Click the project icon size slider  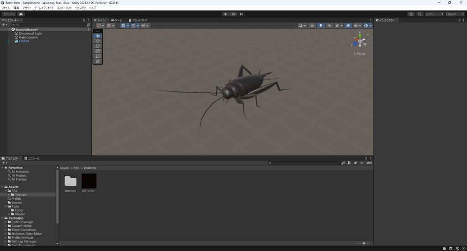[363, 243]
